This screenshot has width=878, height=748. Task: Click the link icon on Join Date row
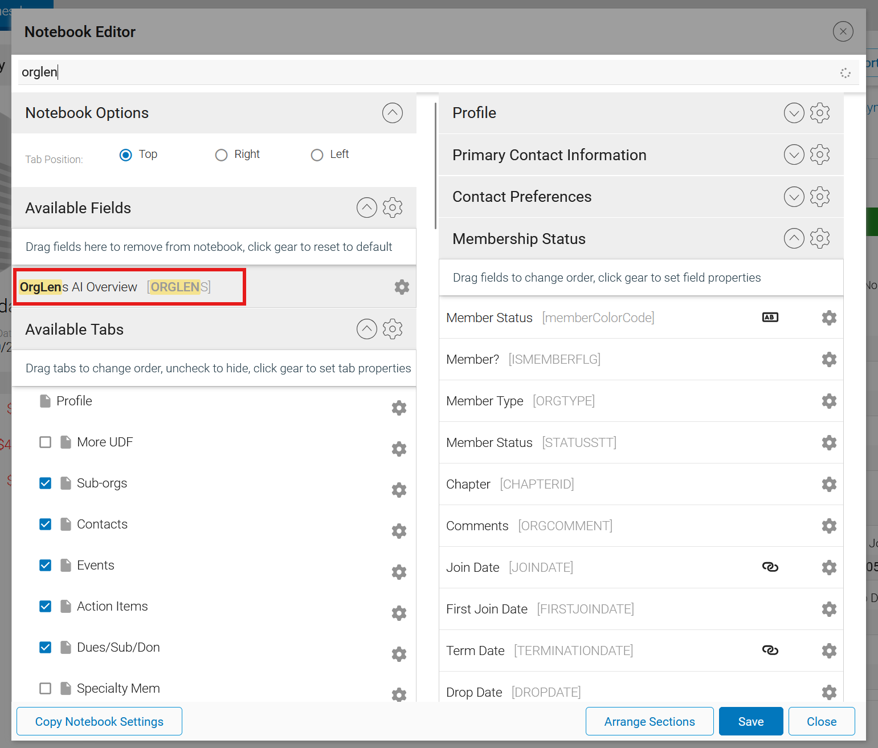coord(770,567)
